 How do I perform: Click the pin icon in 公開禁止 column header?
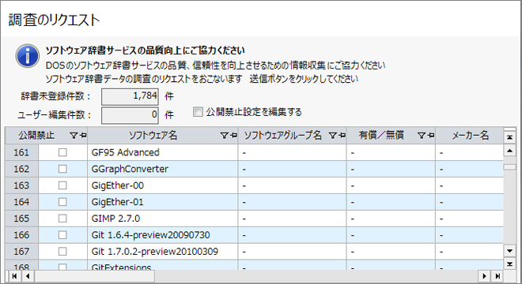(x=83, y=136)
